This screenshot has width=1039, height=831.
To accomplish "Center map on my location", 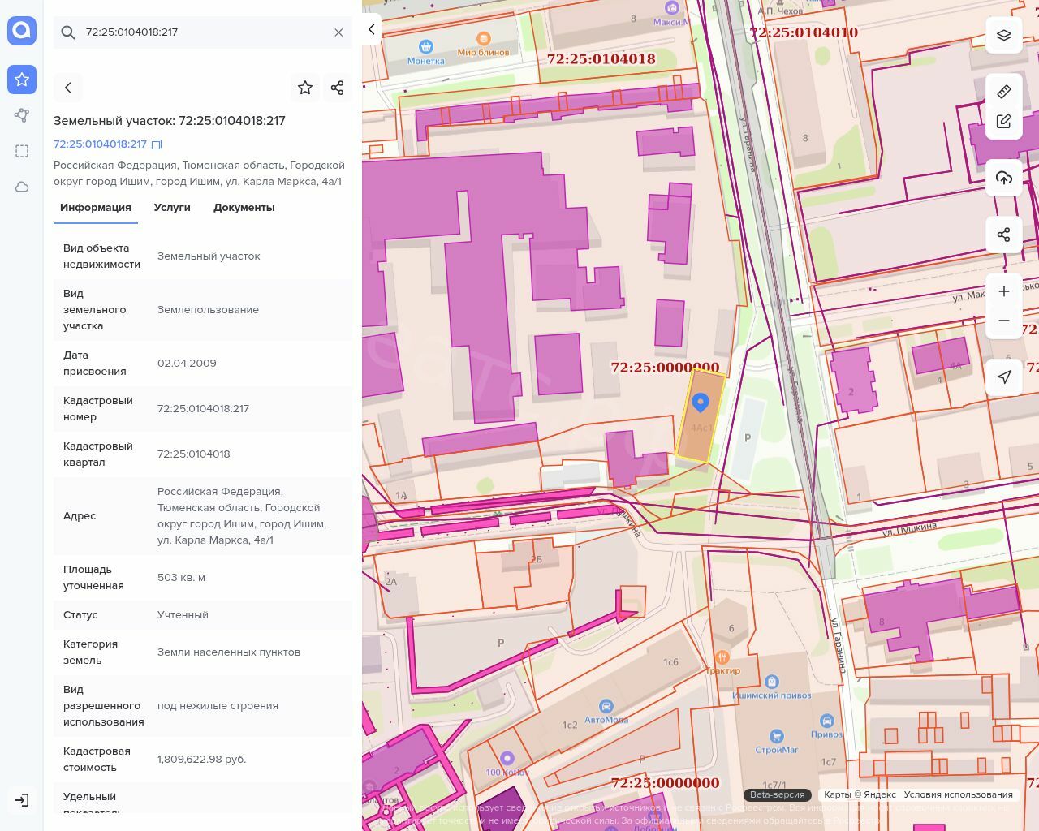I will coord(1003,377).
